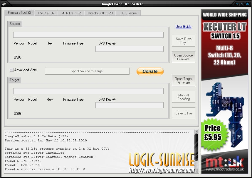Maximize the JungleFlasher window
Image resolution: width=252 pixels, height=178 pixels.
tap(242, 4)
